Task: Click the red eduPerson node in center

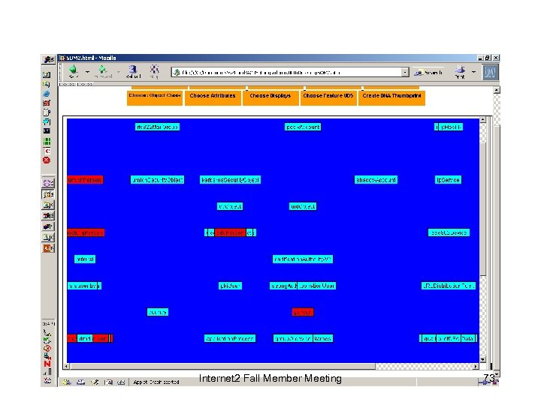Action: (x=230, y=232)
